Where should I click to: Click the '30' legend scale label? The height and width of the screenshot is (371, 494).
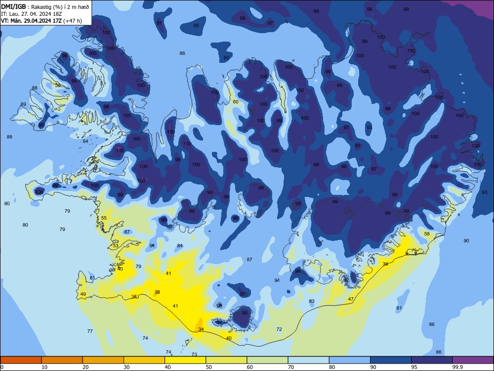click(x=126, y=367)
